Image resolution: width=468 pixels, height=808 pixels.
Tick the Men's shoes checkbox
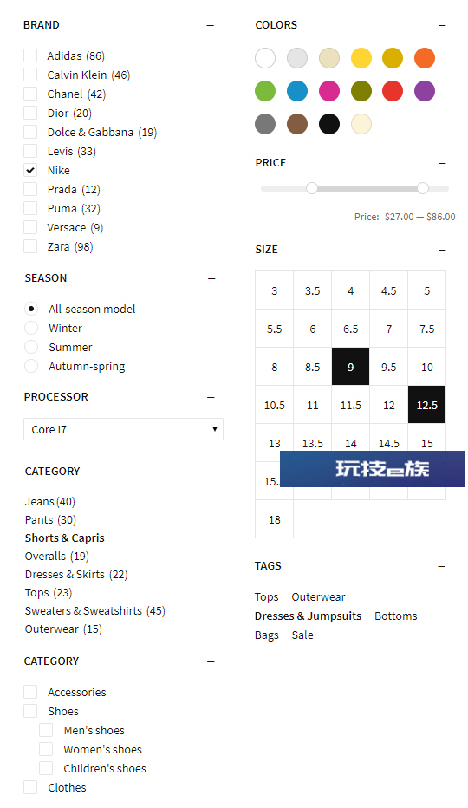46,730
